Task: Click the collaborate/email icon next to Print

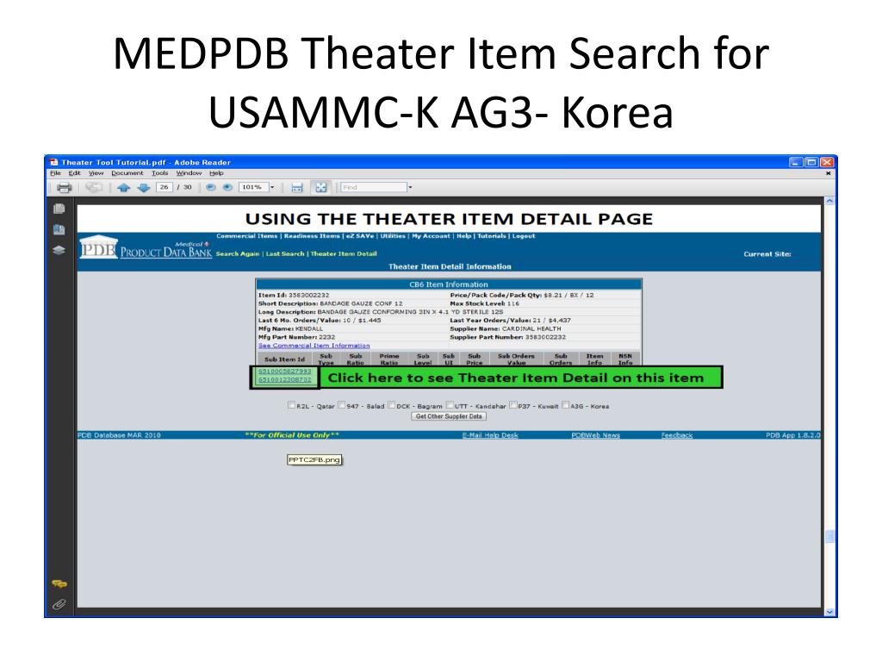Action: 94,187
